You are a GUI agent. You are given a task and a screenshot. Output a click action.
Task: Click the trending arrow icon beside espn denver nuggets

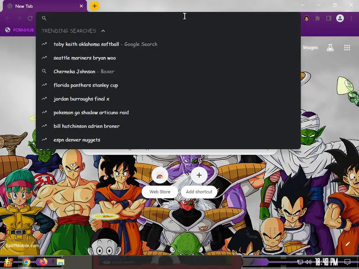tap(44, 139)
